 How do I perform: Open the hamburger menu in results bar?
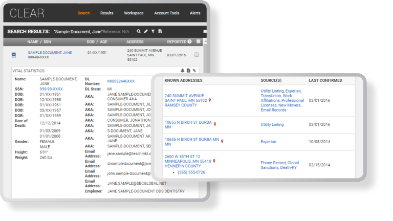click(x=205, y=31)
